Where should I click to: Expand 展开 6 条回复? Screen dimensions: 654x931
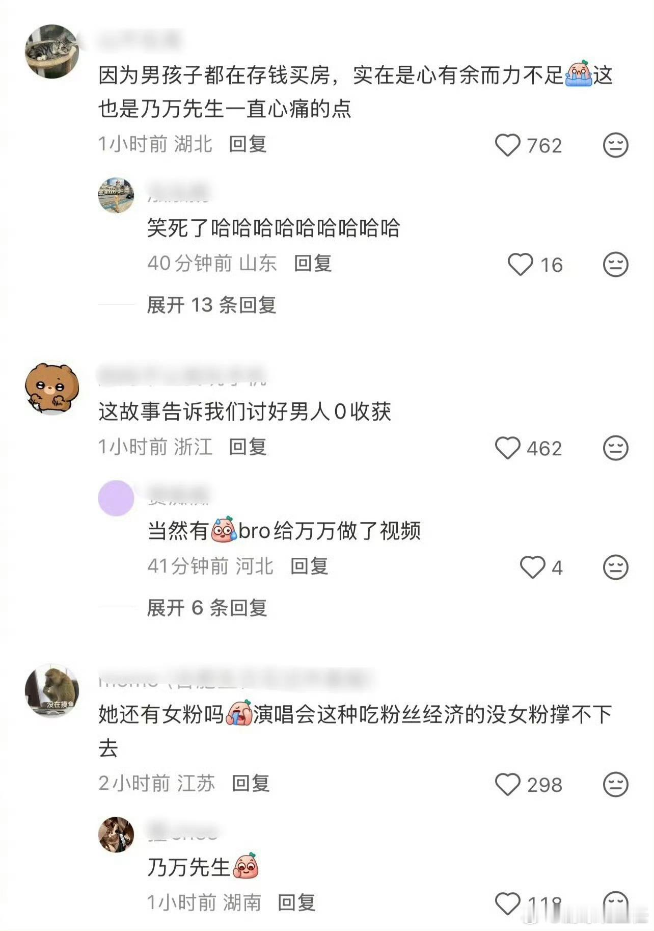[x=207, y=608]
